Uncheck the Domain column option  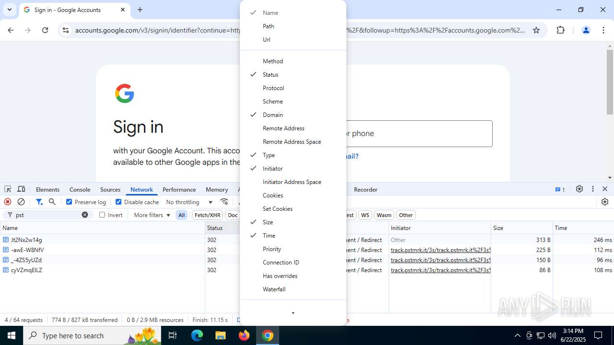(x=293, y=115)
